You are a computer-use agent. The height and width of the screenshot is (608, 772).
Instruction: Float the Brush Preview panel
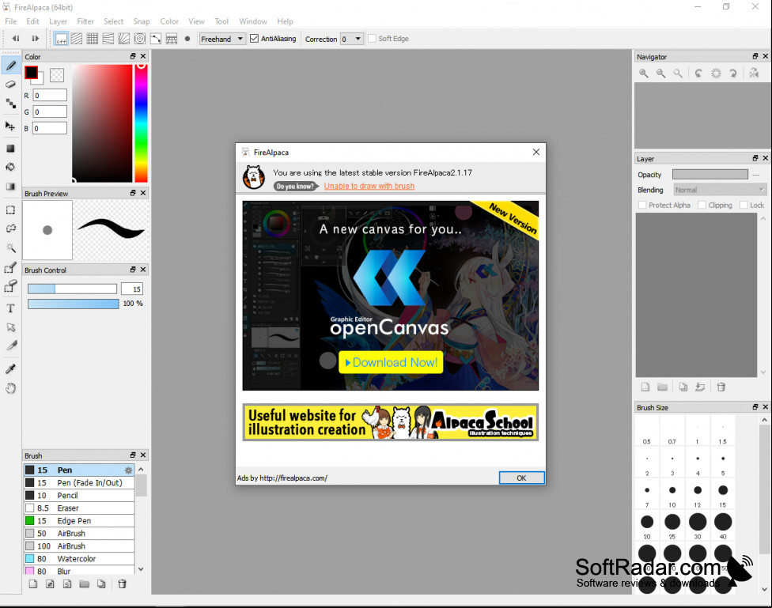point(132,193)
